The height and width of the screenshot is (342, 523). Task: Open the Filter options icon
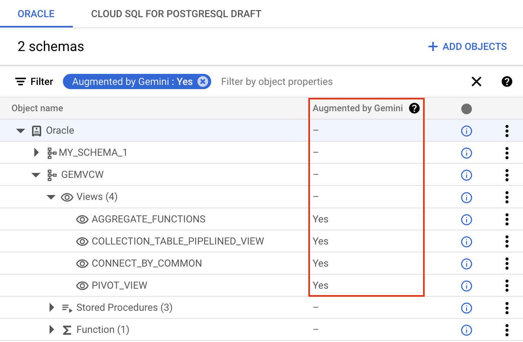click(x=21, y=81)
